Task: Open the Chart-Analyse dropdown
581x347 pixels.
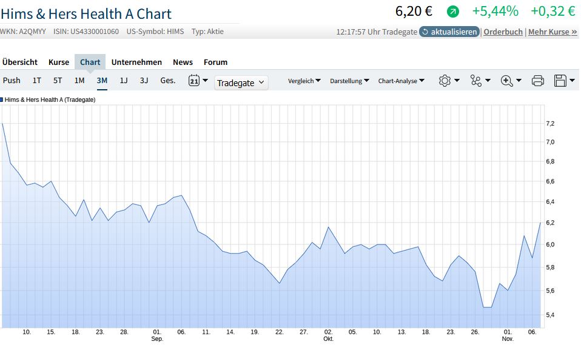Action: click(x=401, y=81)
